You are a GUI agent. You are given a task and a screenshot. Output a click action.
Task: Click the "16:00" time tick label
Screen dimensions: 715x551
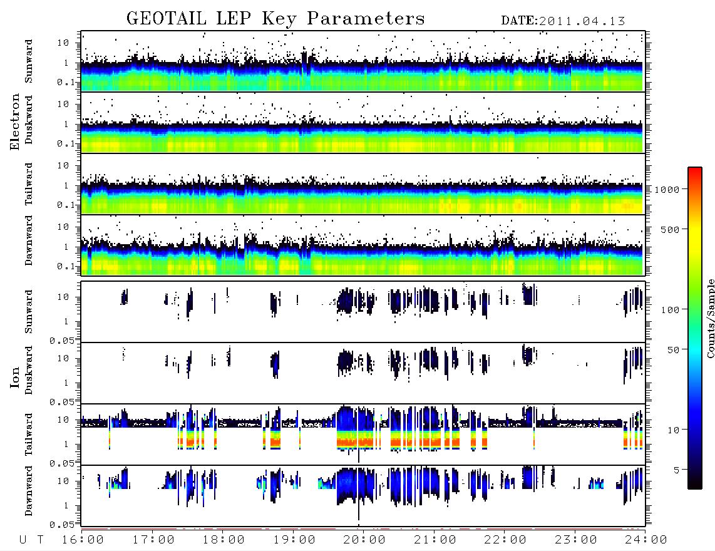click(83, 540)
